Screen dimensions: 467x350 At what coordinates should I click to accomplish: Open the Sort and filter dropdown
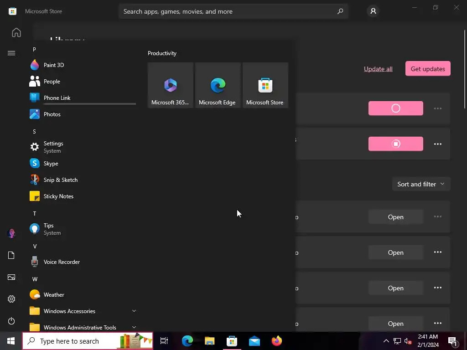(421, 184)
